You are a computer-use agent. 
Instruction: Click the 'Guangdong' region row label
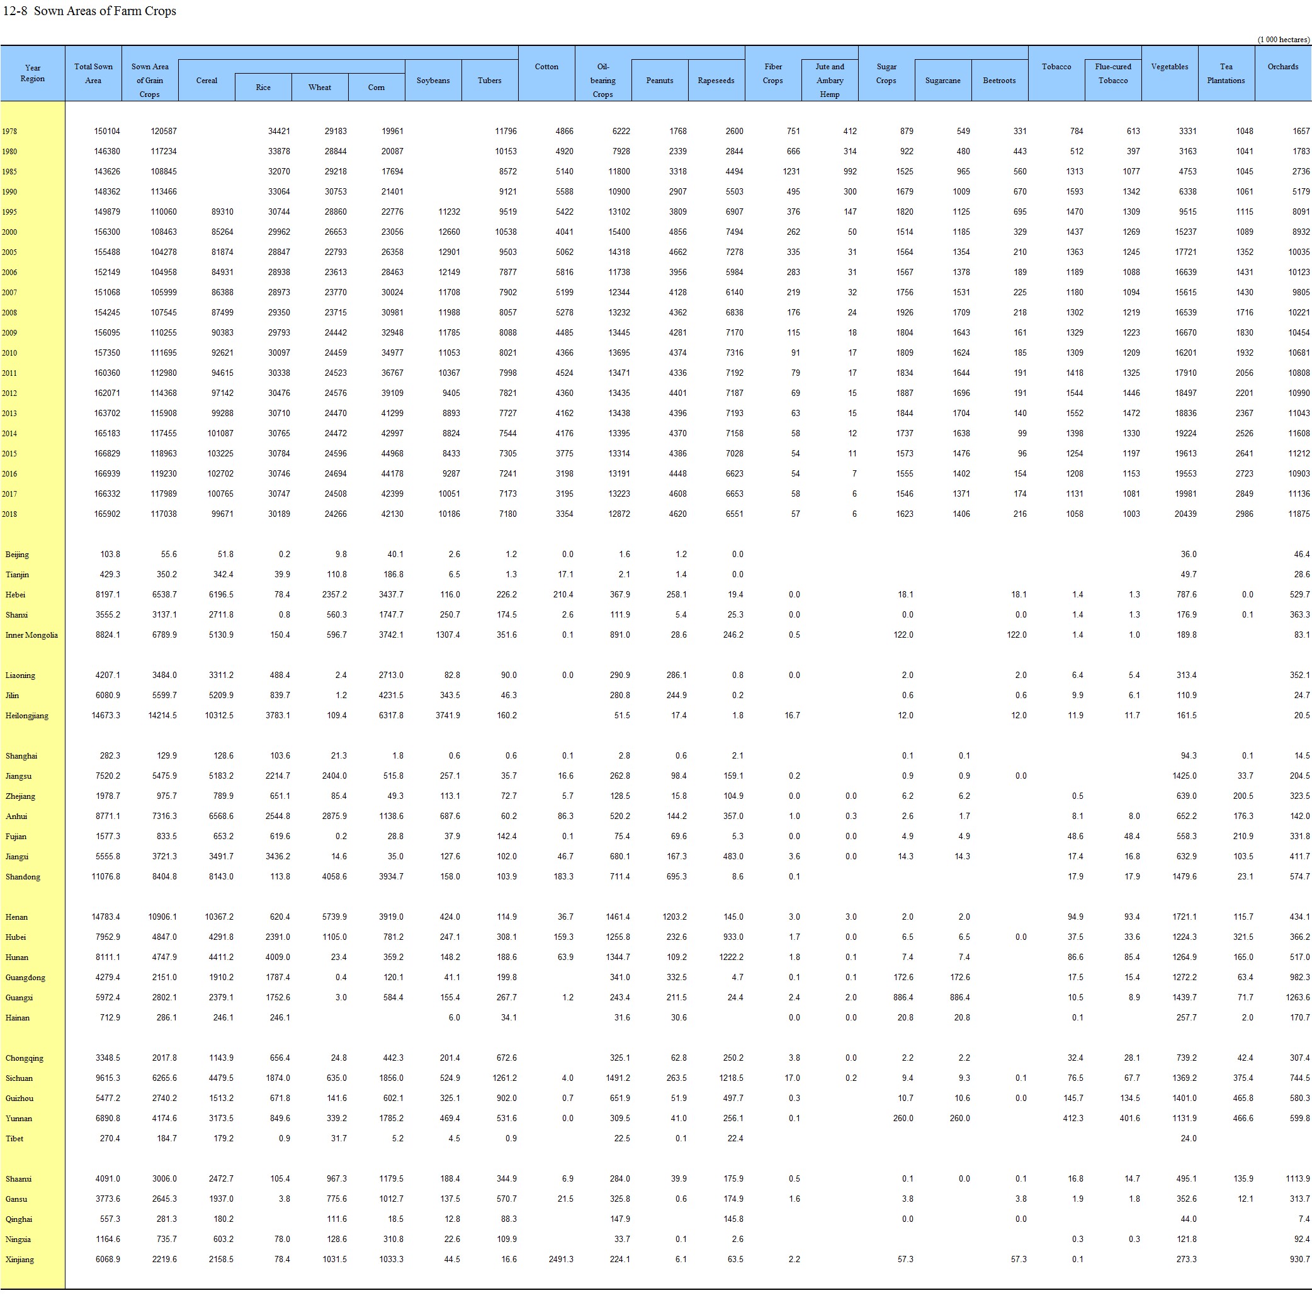(26, 978)
